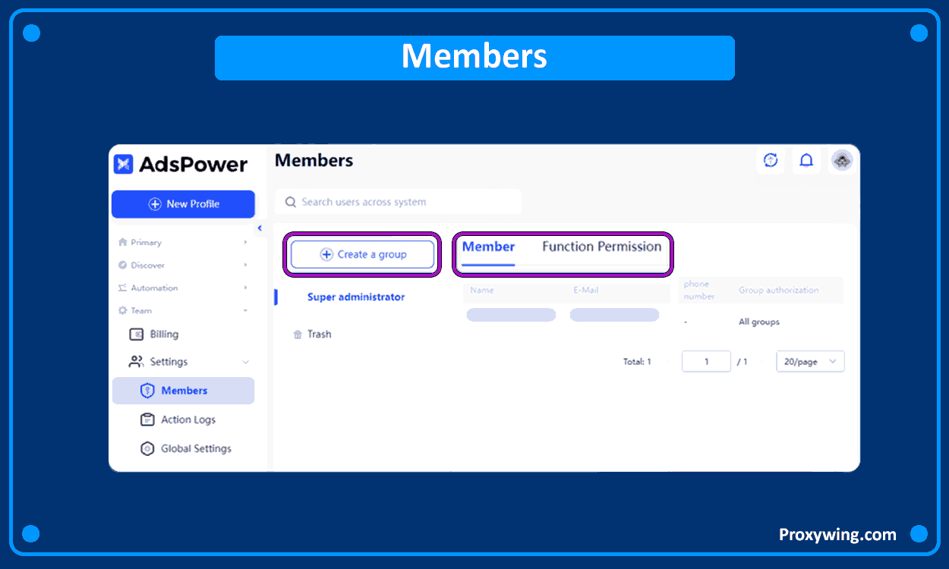
Task: Collapse the Settings submenu chevron
Action: coord(245,363)
